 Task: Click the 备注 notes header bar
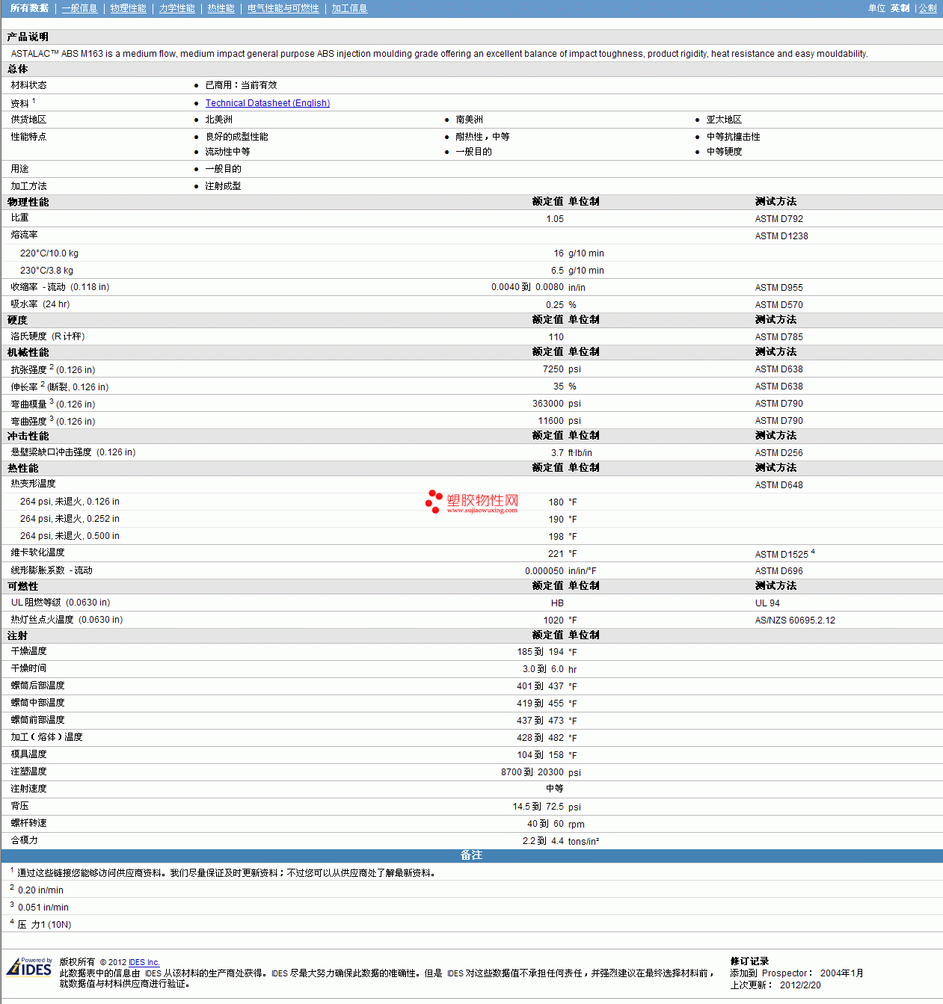tap(471, 855)
